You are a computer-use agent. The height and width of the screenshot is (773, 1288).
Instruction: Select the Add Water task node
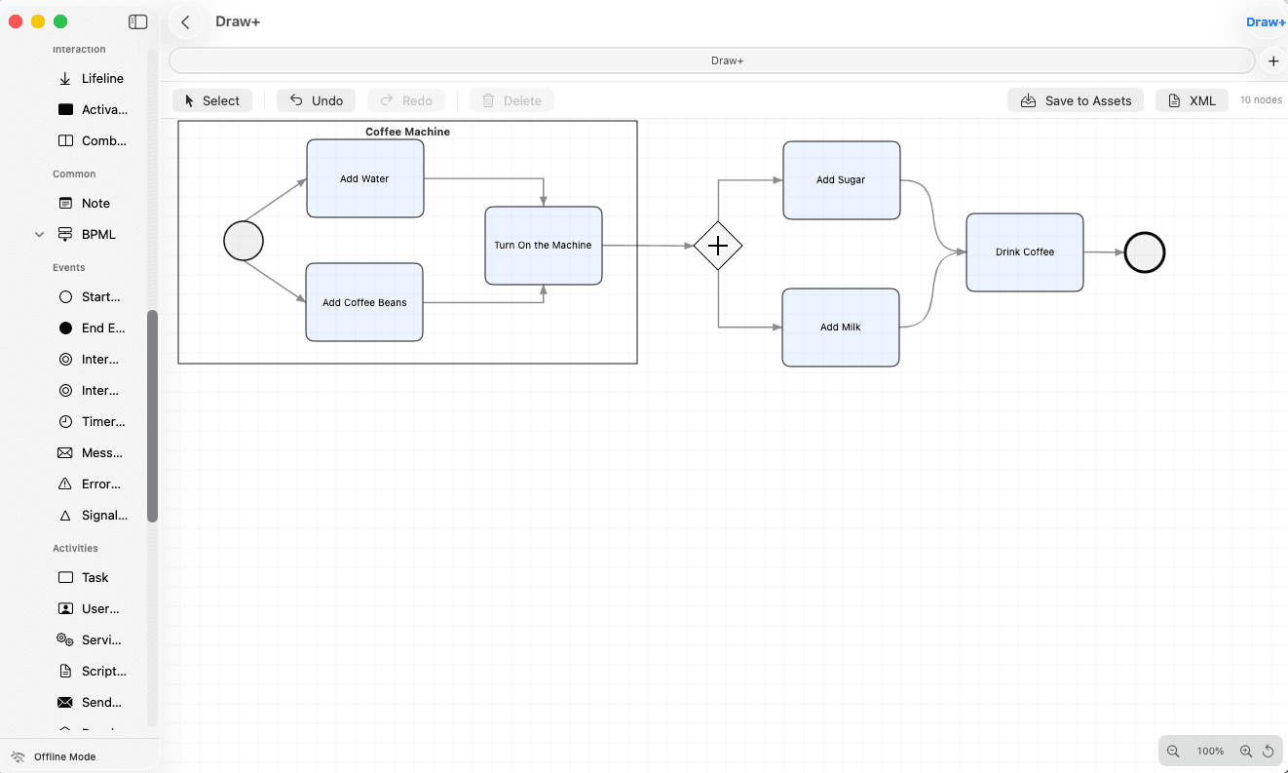click(365, 178)
